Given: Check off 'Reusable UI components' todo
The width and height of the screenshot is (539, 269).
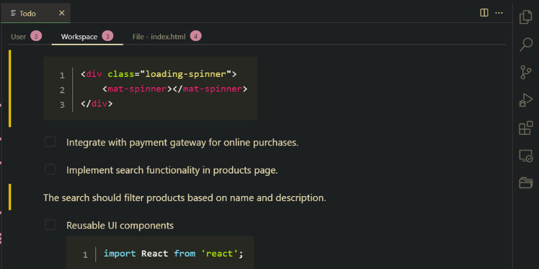Looking at the screenshot, I should pyautogui.click(x=50, y=225).
